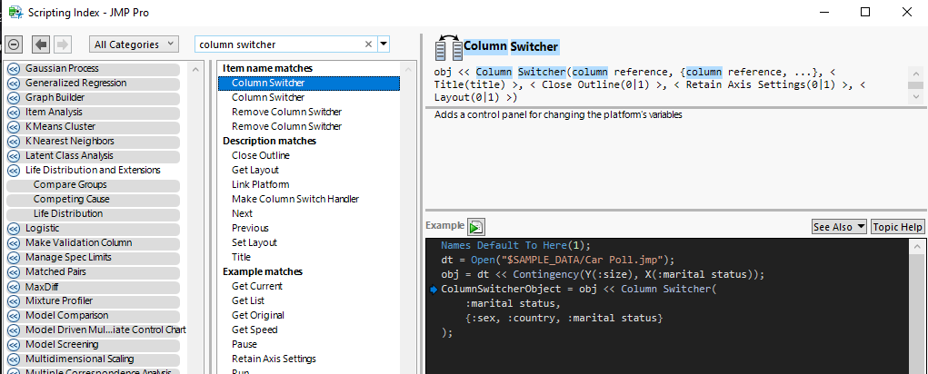Screen dimensions: 928x374
Task: Select Make Column Switch Handler result
Action: tap(294, 199)
